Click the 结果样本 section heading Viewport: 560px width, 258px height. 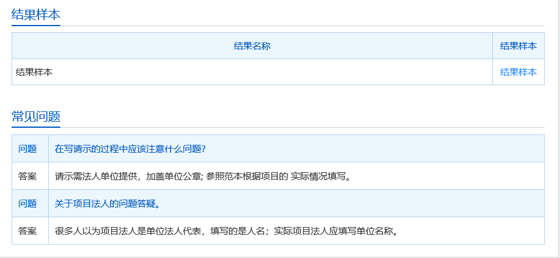[x=36, y=15]
